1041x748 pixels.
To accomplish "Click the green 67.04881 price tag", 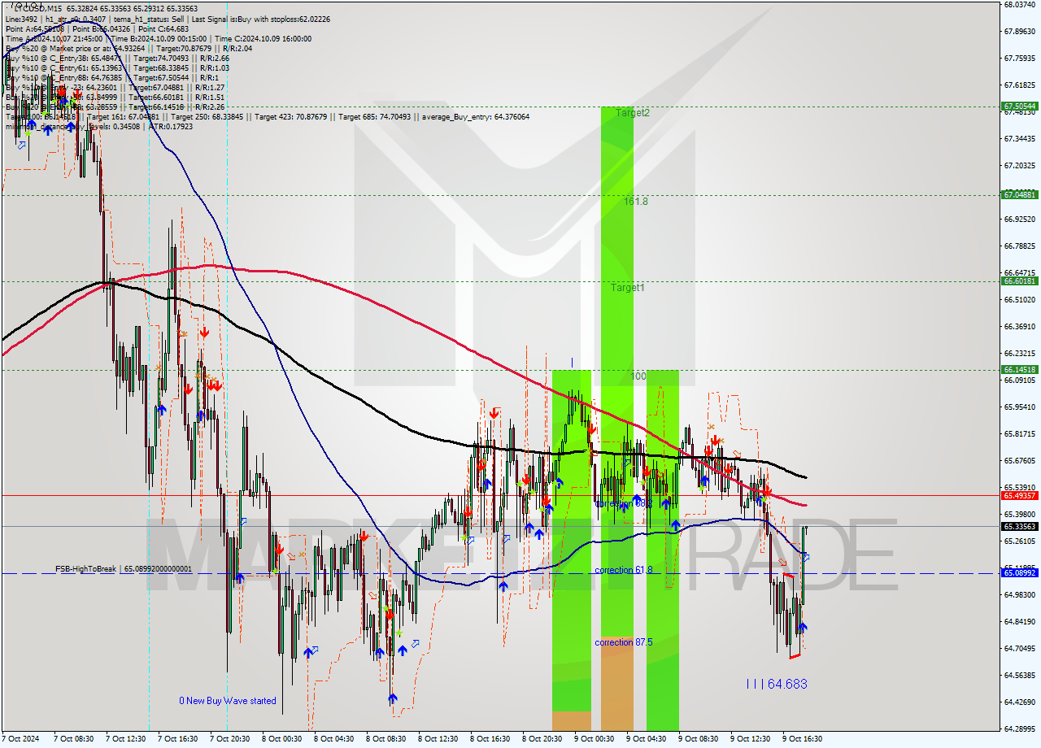I will click(1020, 194).
